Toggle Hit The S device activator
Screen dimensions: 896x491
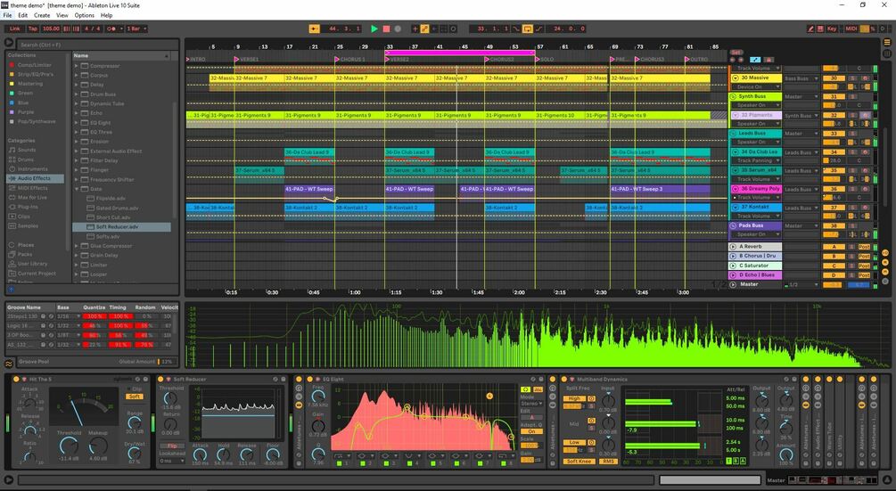click(16, 379)
